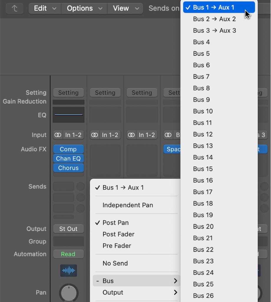This screenshot has height=302, width=271.
Task: Select Bus 22 from the bus list
Action: [219, 250]
